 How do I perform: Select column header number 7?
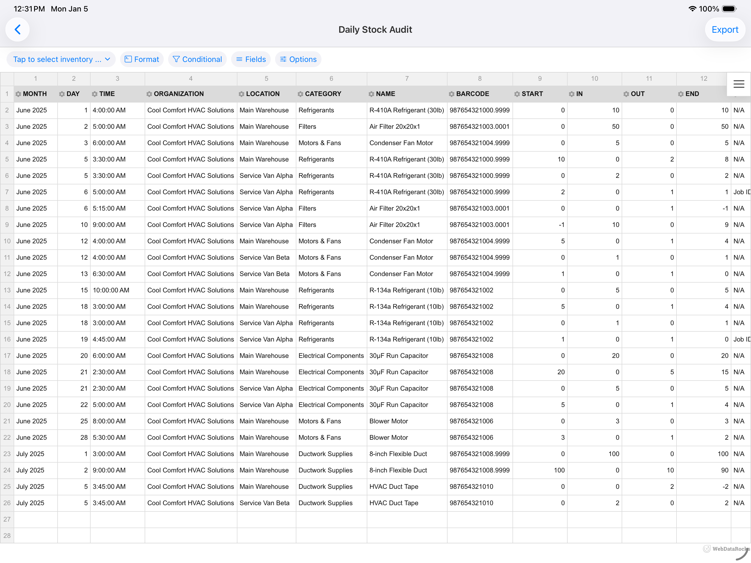(407, 79)
